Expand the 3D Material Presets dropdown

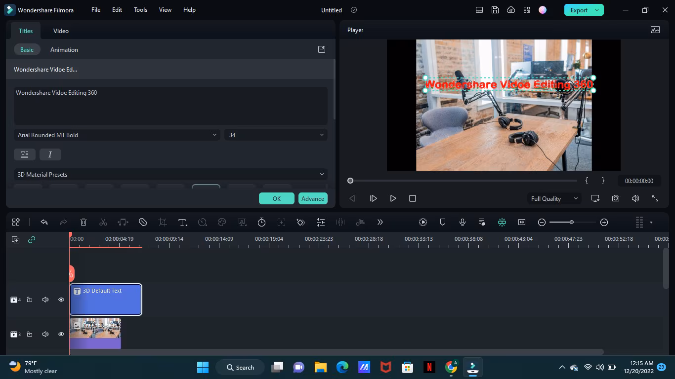click(170, 174)
